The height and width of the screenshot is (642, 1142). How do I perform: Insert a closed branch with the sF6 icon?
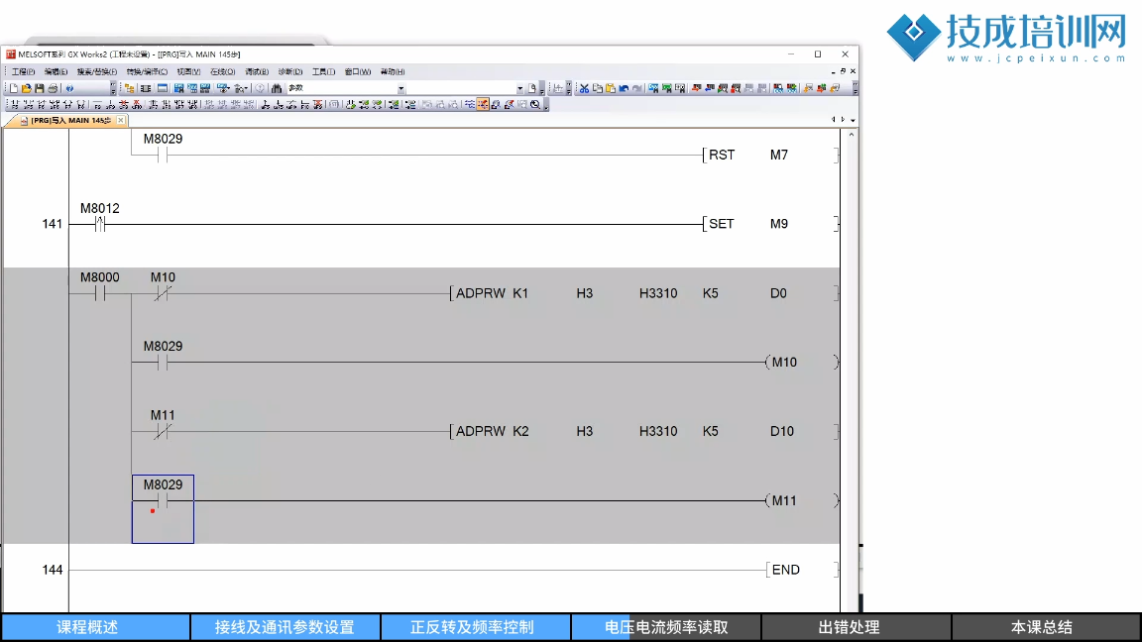pos(54,105)
